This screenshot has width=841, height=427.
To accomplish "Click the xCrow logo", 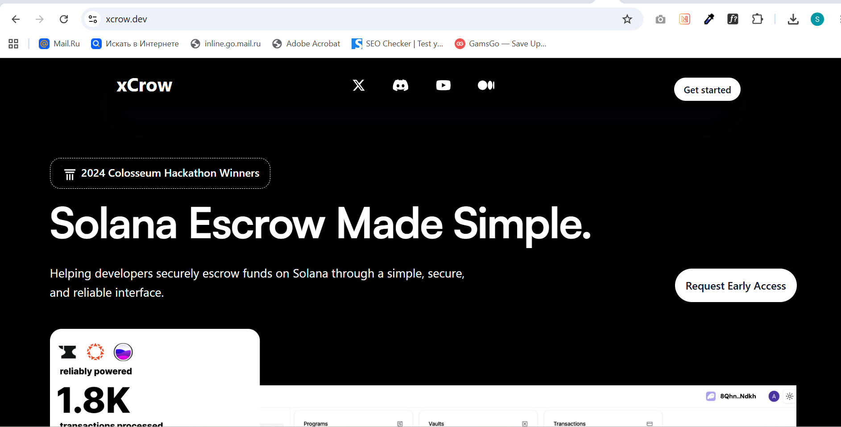I will pyautogui.click(x=144, y=85).
